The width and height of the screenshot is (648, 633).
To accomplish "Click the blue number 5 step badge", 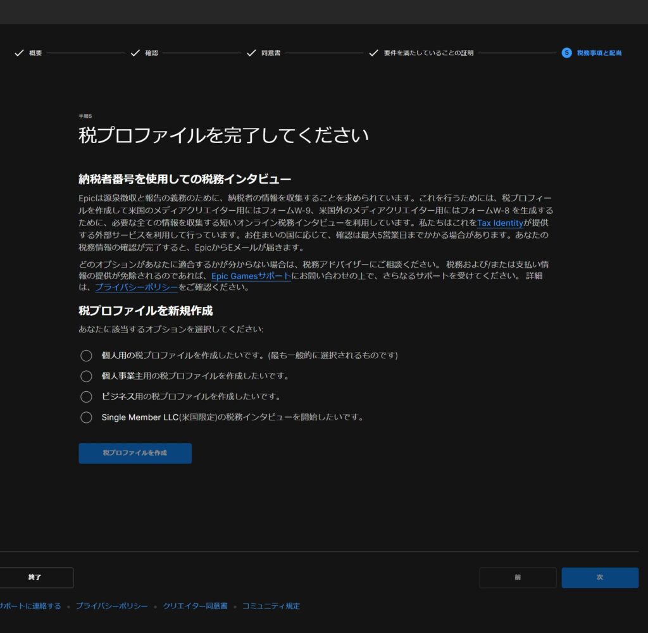I will pyautogui.click(x=566, y=53).
